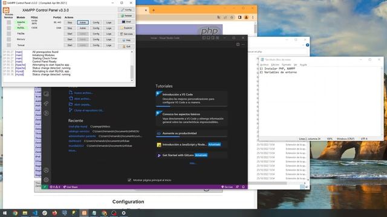The width and height of the screenshot is (387, 217).
Task: Click Go Live in VS Code status bar
Action: coord(227,187)
